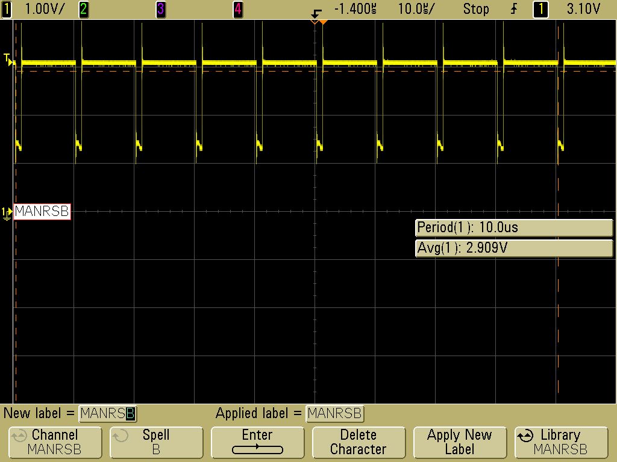Click the trigger level T marker

(8, 60)
